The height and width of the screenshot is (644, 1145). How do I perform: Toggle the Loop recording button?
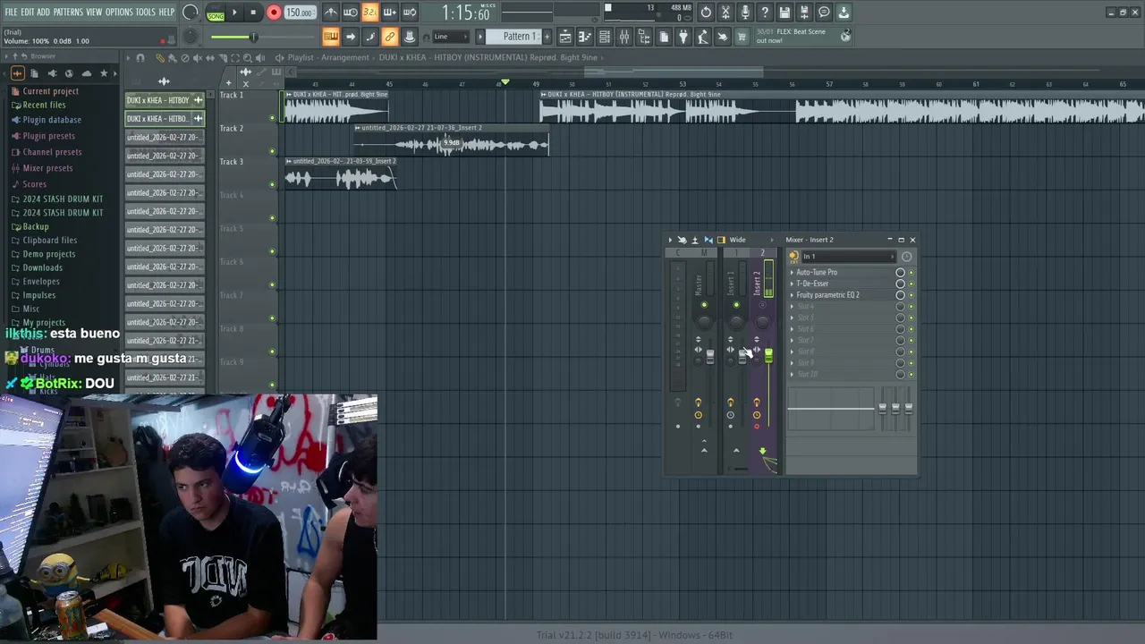(x=410, y=13)
